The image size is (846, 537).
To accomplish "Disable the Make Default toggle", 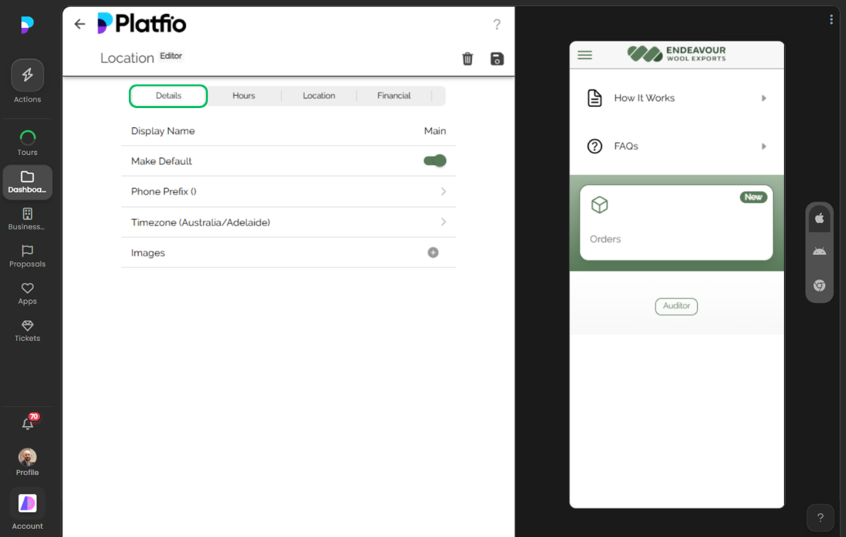I will point(434,160).
